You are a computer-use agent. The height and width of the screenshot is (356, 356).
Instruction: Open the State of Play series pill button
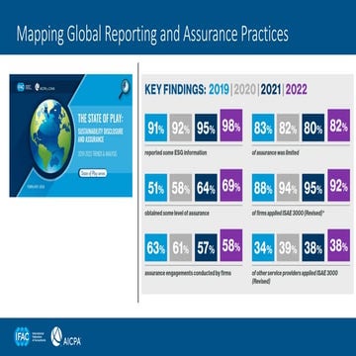pyautogui.click(x=93, y=173)
